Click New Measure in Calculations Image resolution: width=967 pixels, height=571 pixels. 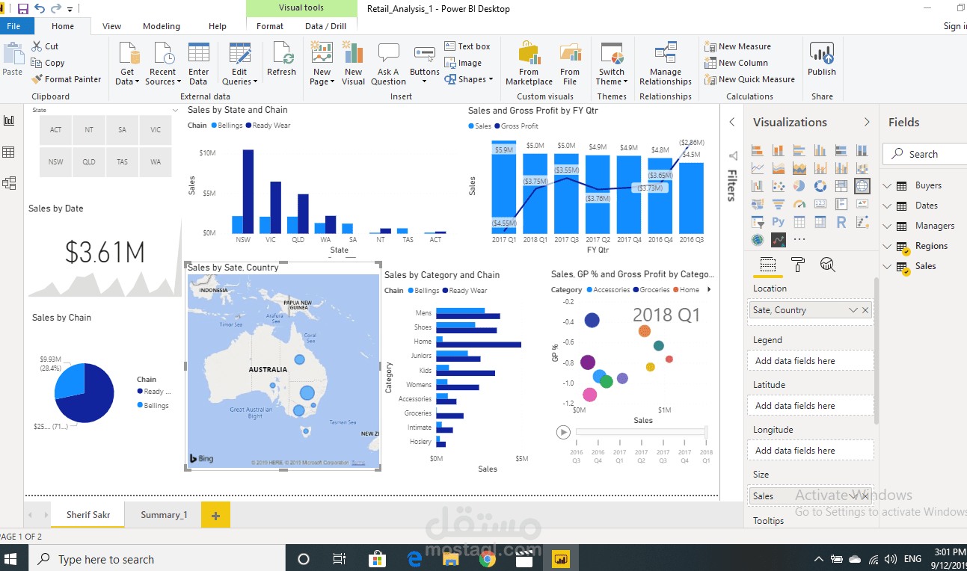(x=737, y=46)
